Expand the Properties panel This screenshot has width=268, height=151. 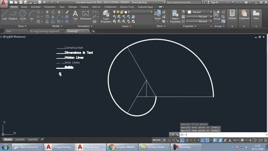tap(190, 26)
